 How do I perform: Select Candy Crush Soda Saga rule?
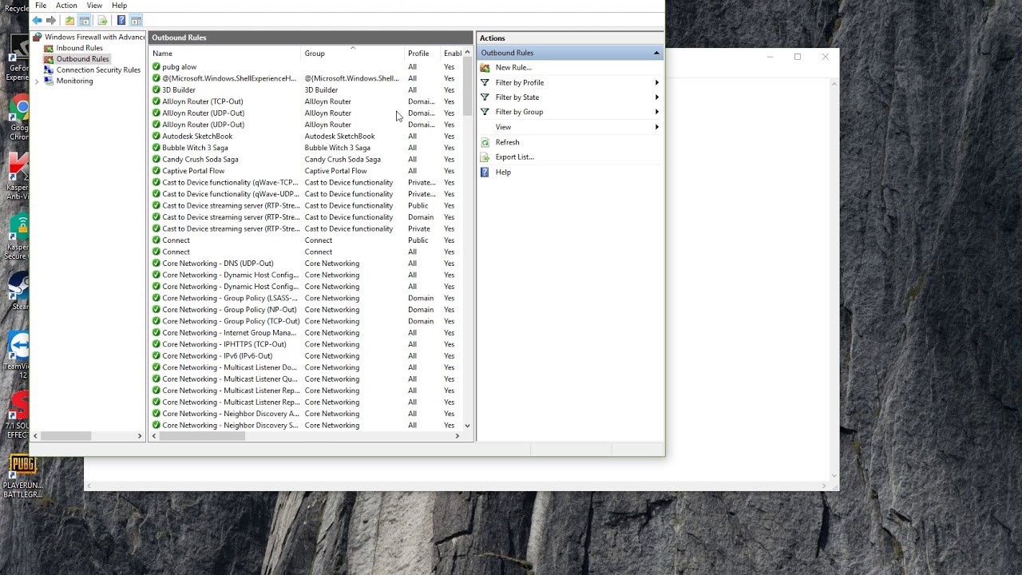(x=200, y=160)
